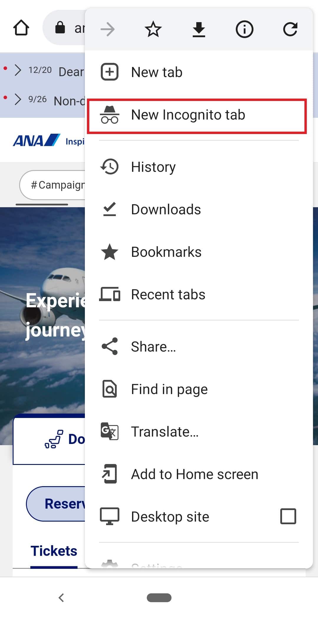Tap the bookmark star icon in menu header
Screen dimensions: 318x619
[153, 29]
